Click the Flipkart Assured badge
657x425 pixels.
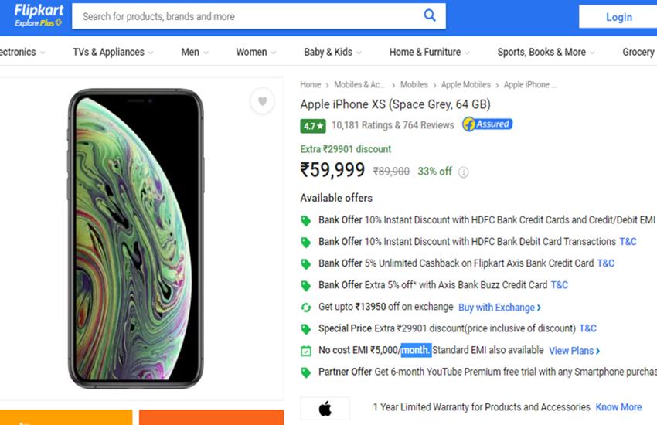487,124
